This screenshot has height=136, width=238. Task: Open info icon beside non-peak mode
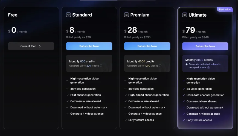(208, 67)
